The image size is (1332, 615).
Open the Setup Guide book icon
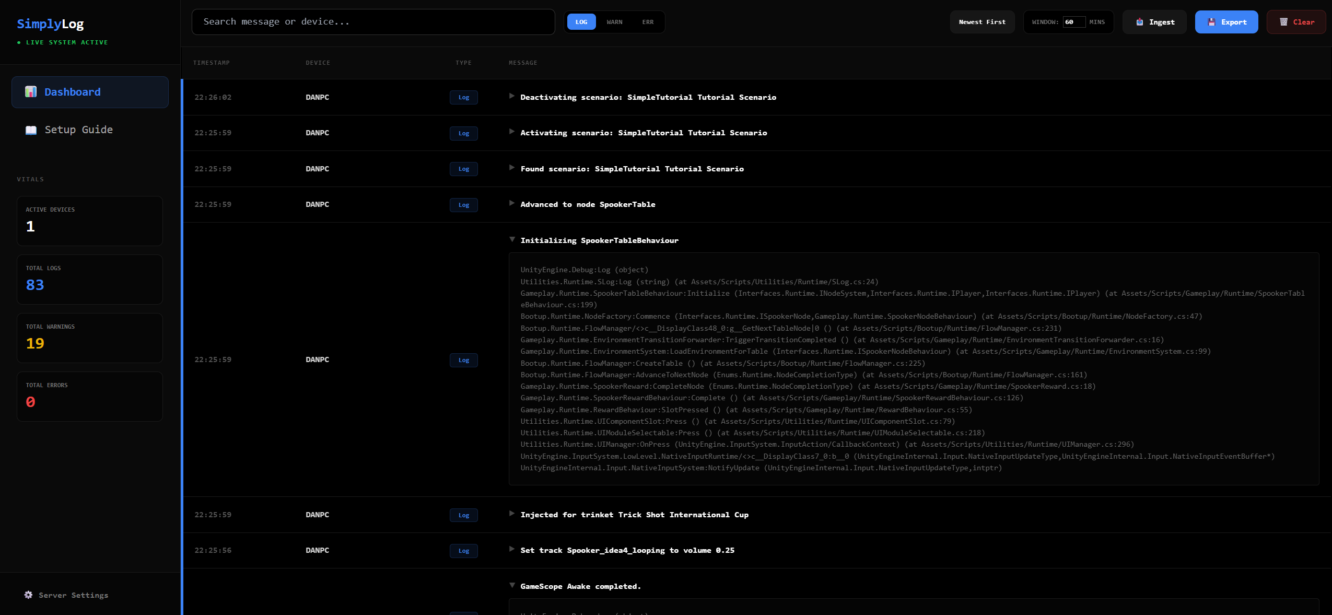click(31, 130)
